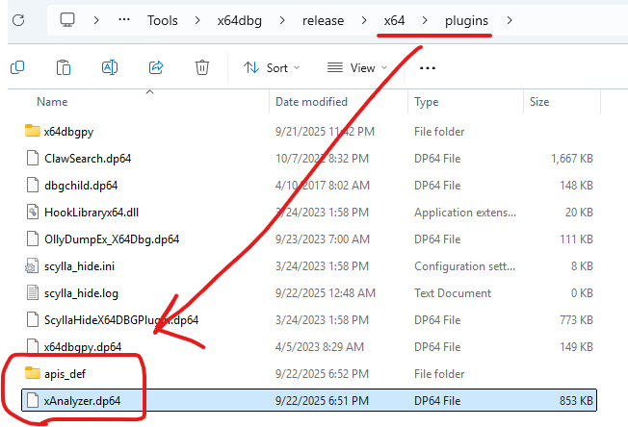Click date 9/22/2025 12:48 AM
The height and width of the screenshot is (427, 628).
click(x=326, y=293)
